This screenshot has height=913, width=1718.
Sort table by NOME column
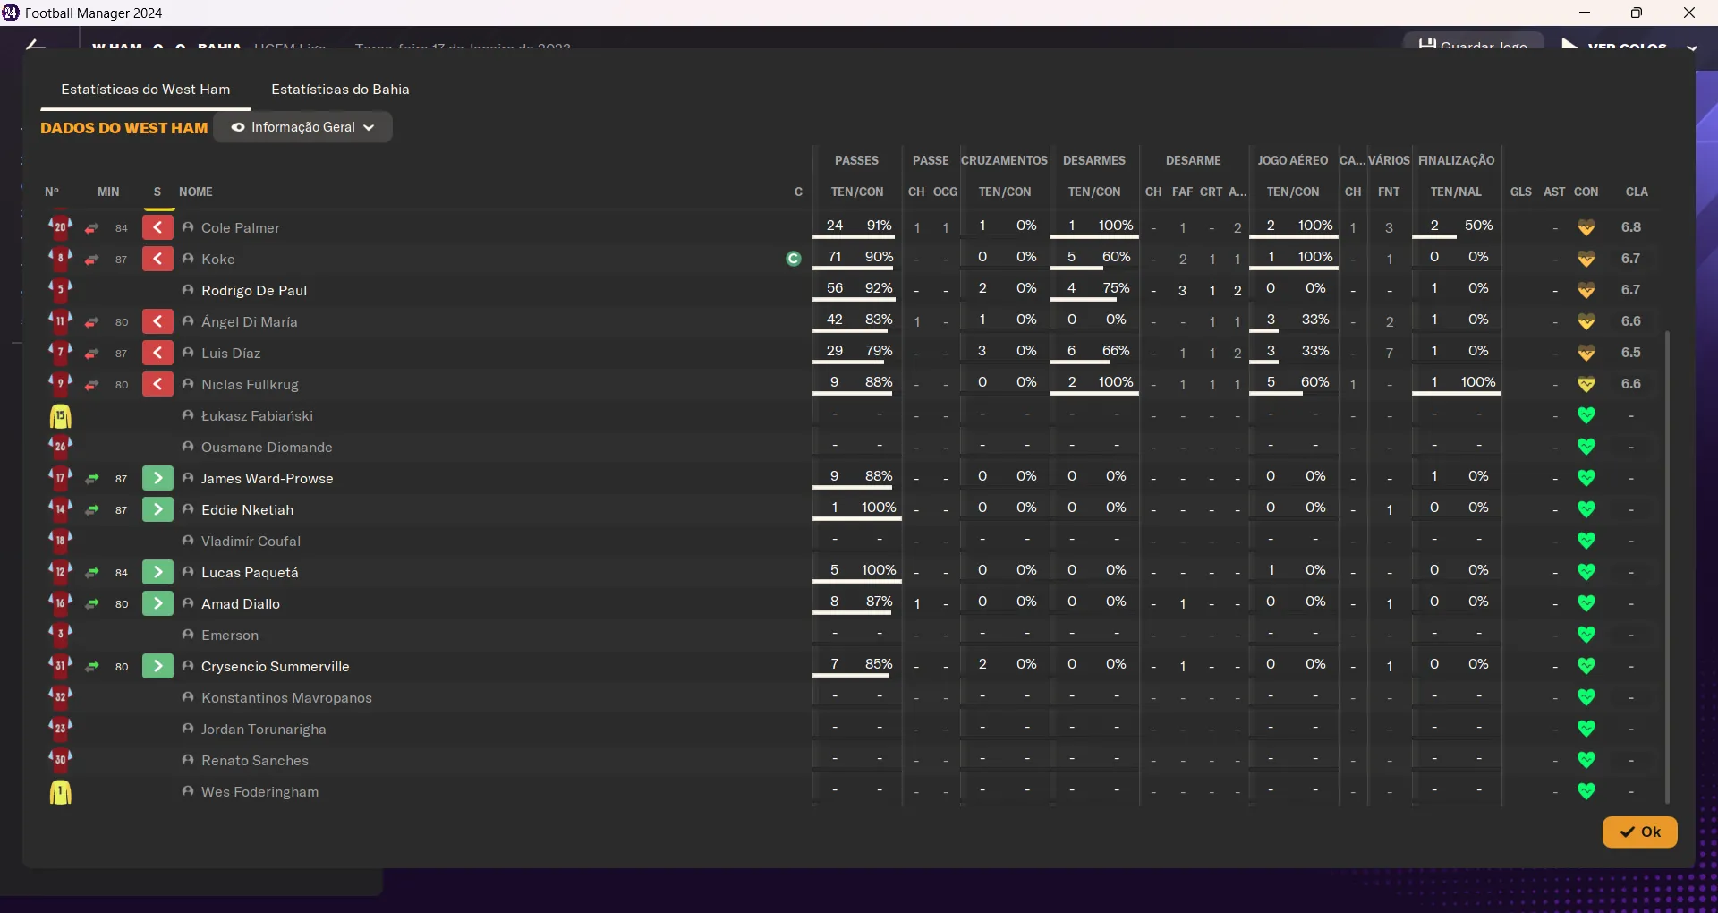point(196,192)
